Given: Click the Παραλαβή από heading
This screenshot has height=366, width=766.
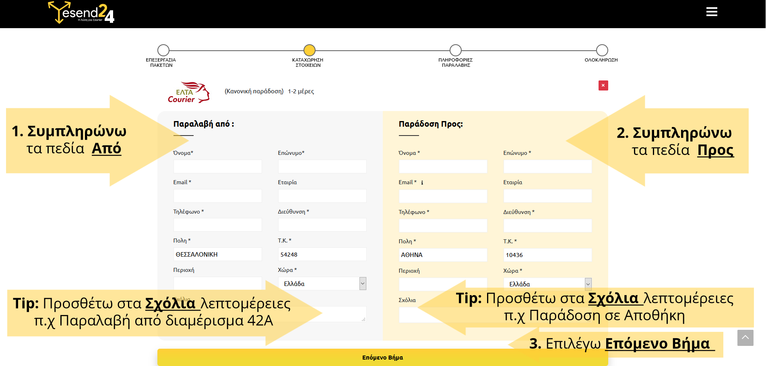Looking at the screenshot, I should pyautogui.click(x=203, y=124).
